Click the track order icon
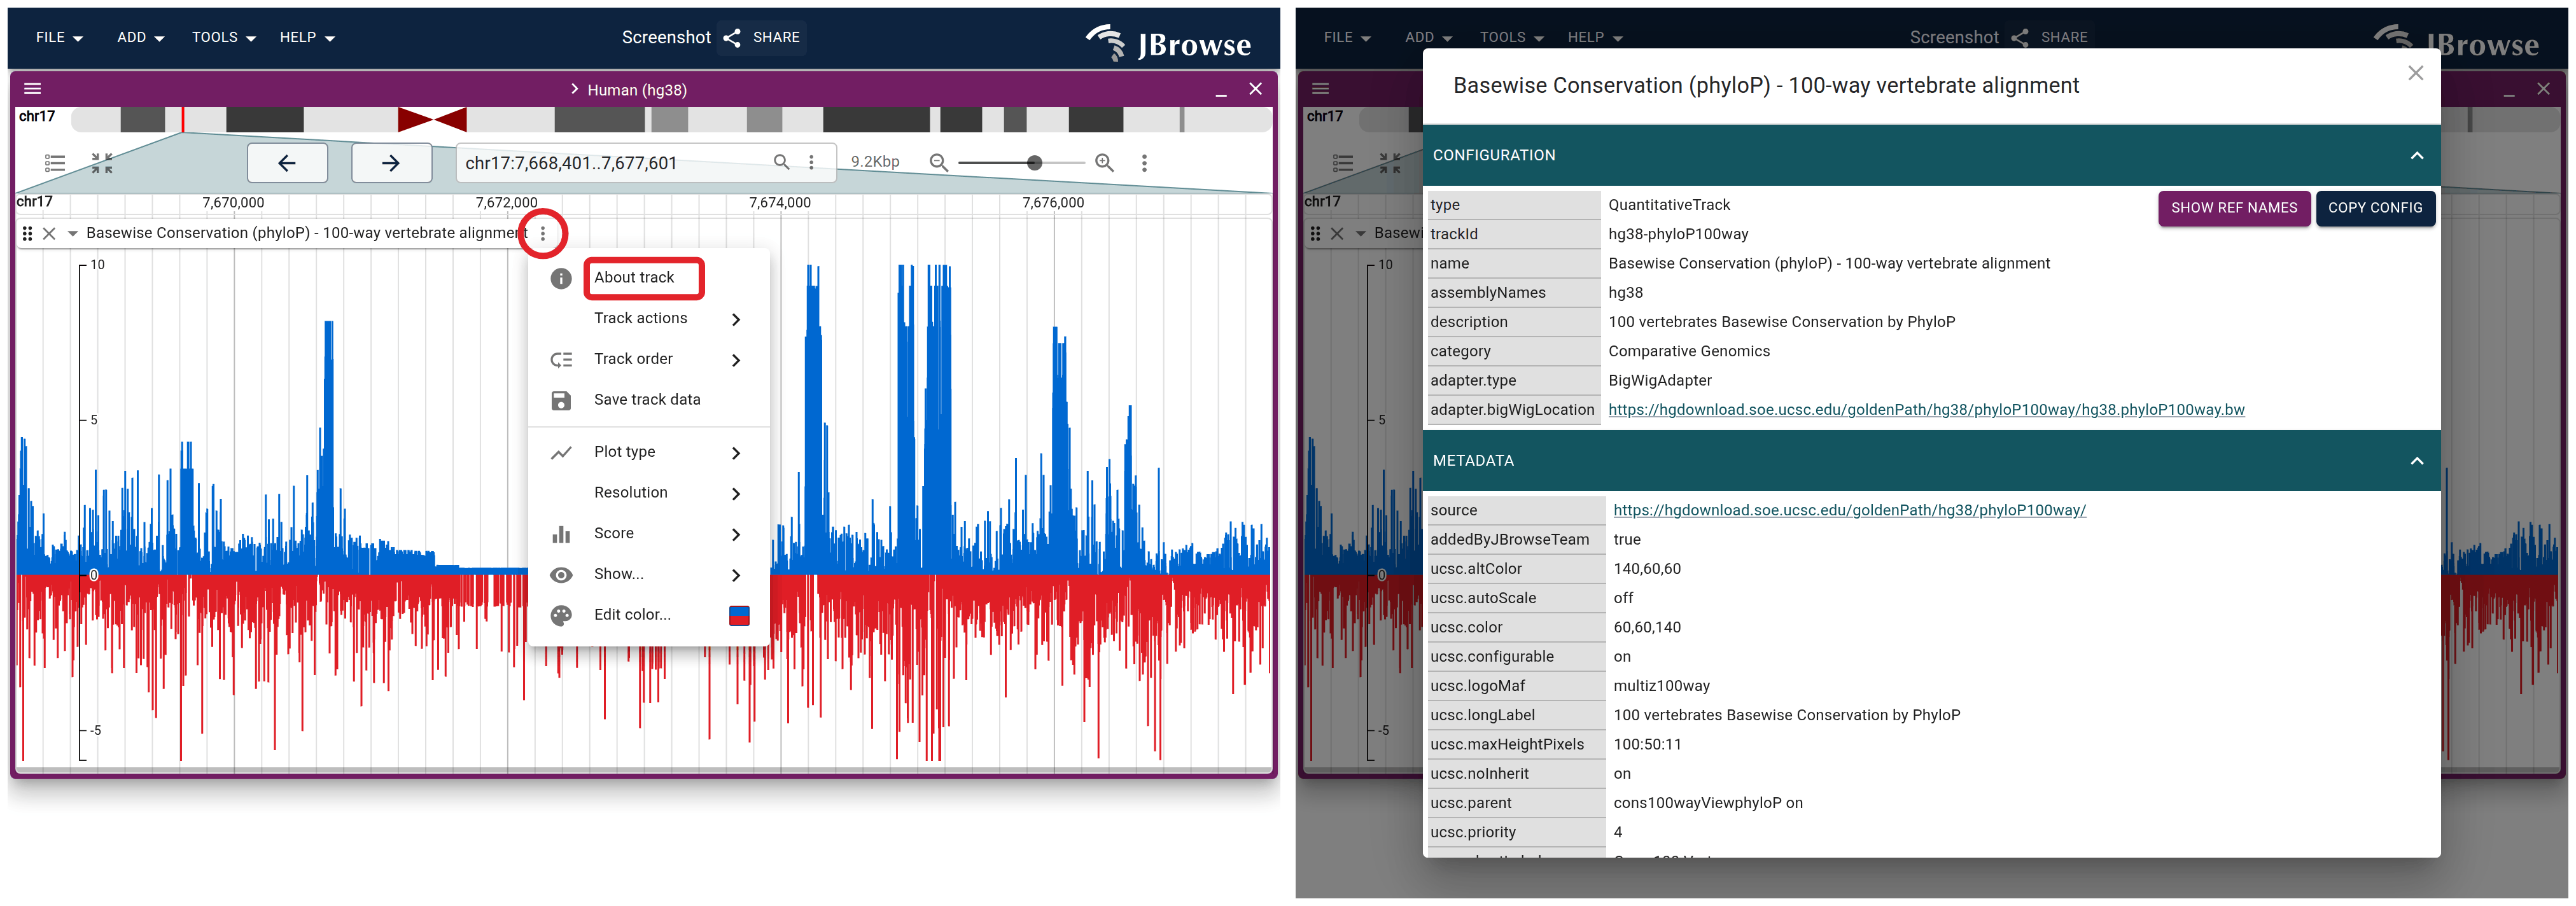 (561, 360)
